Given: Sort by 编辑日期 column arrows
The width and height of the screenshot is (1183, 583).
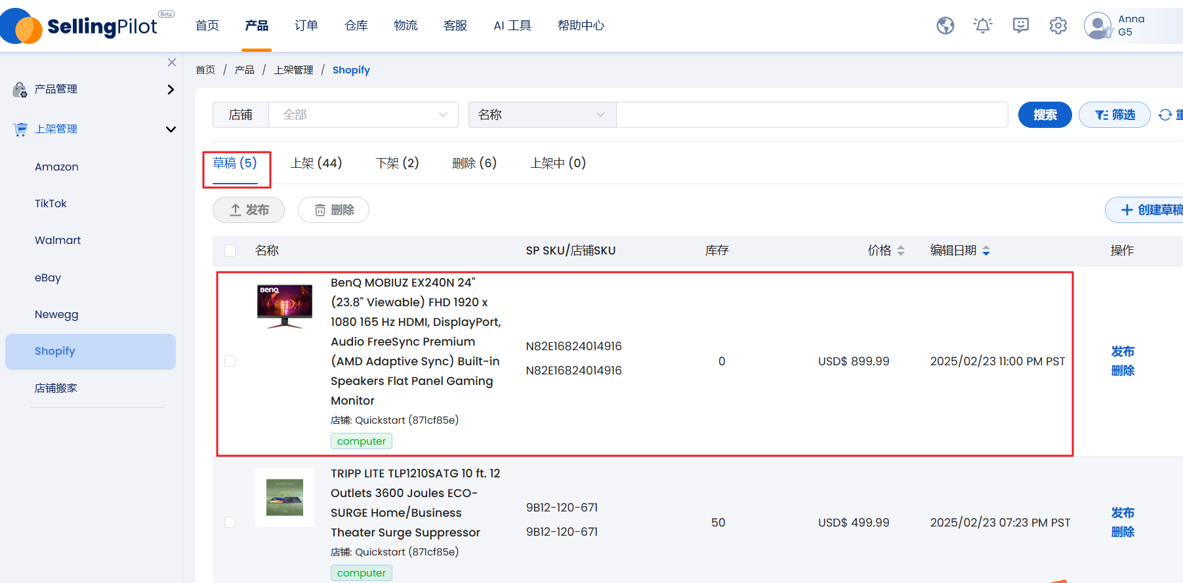Looking at the screenshot, I should coord(986,251).
